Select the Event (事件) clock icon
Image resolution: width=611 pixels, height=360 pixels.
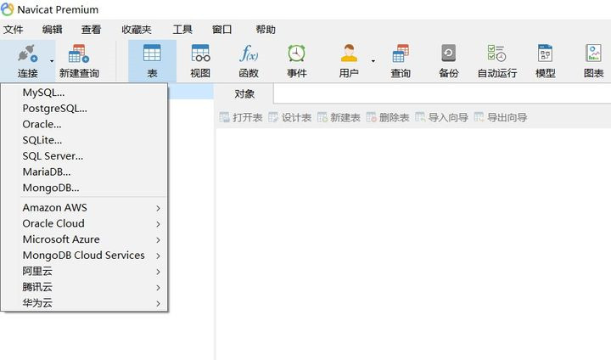[296, 53]
